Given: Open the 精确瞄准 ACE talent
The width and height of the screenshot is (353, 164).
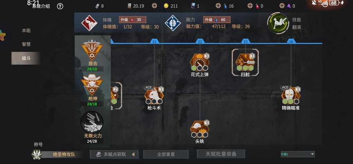Looking at the screenshot, I should point(291,96).
